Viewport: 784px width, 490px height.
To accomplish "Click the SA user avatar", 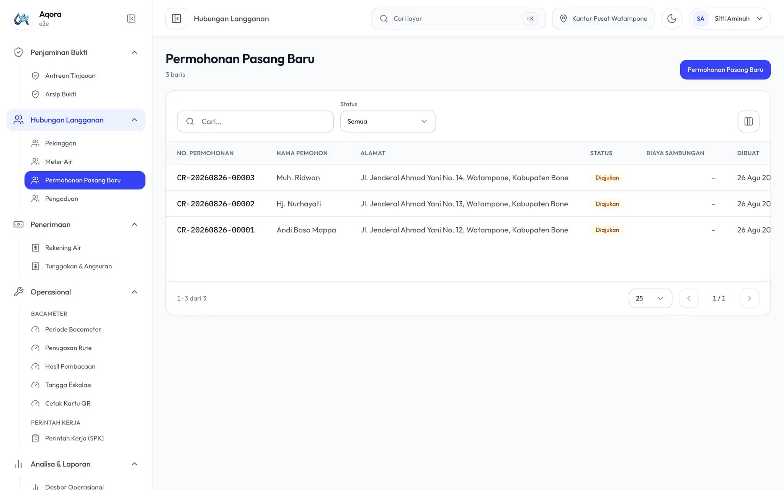I will [x=700, y=18].
